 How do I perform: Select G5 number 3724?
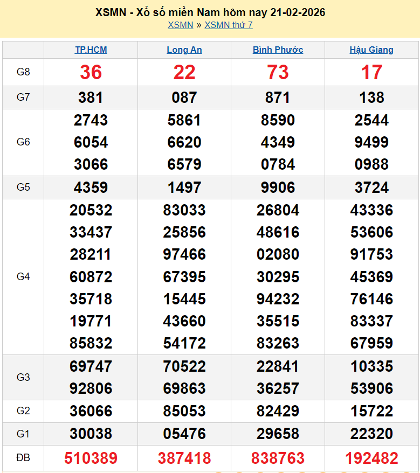click(x=371, y=187)
